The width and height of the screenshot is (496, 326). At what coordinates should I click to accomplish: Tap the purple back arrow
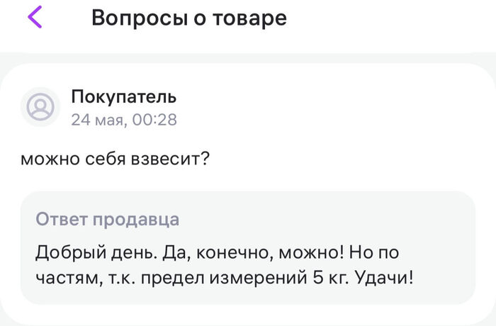tap(35, 18)
